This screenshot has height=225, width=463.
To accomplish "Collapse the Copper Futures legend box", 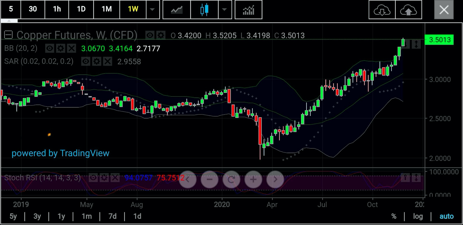I will tap(8, 35).
